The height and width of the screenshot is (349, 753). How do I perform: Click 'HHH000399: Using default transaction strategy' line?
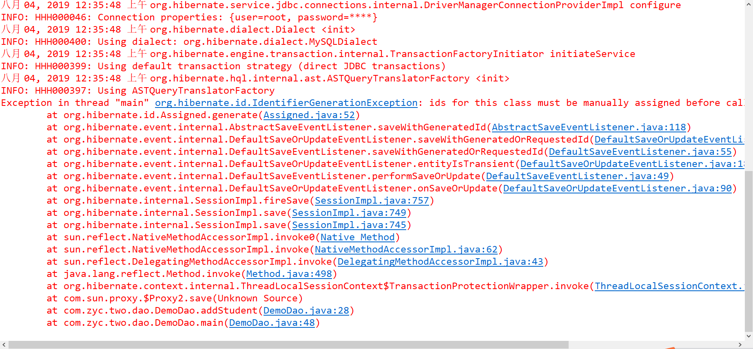click(223, 66)
